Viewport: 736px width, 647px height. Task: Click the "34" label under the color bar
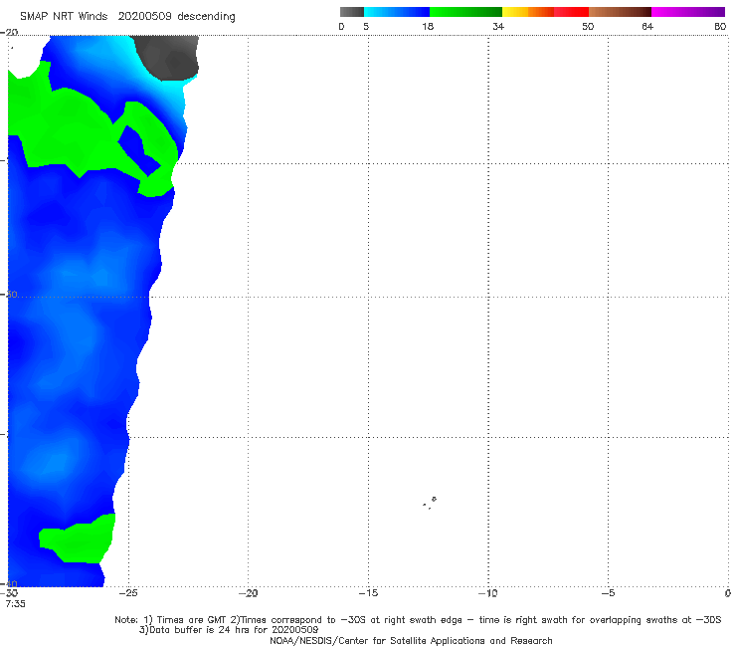pos(498,26)
